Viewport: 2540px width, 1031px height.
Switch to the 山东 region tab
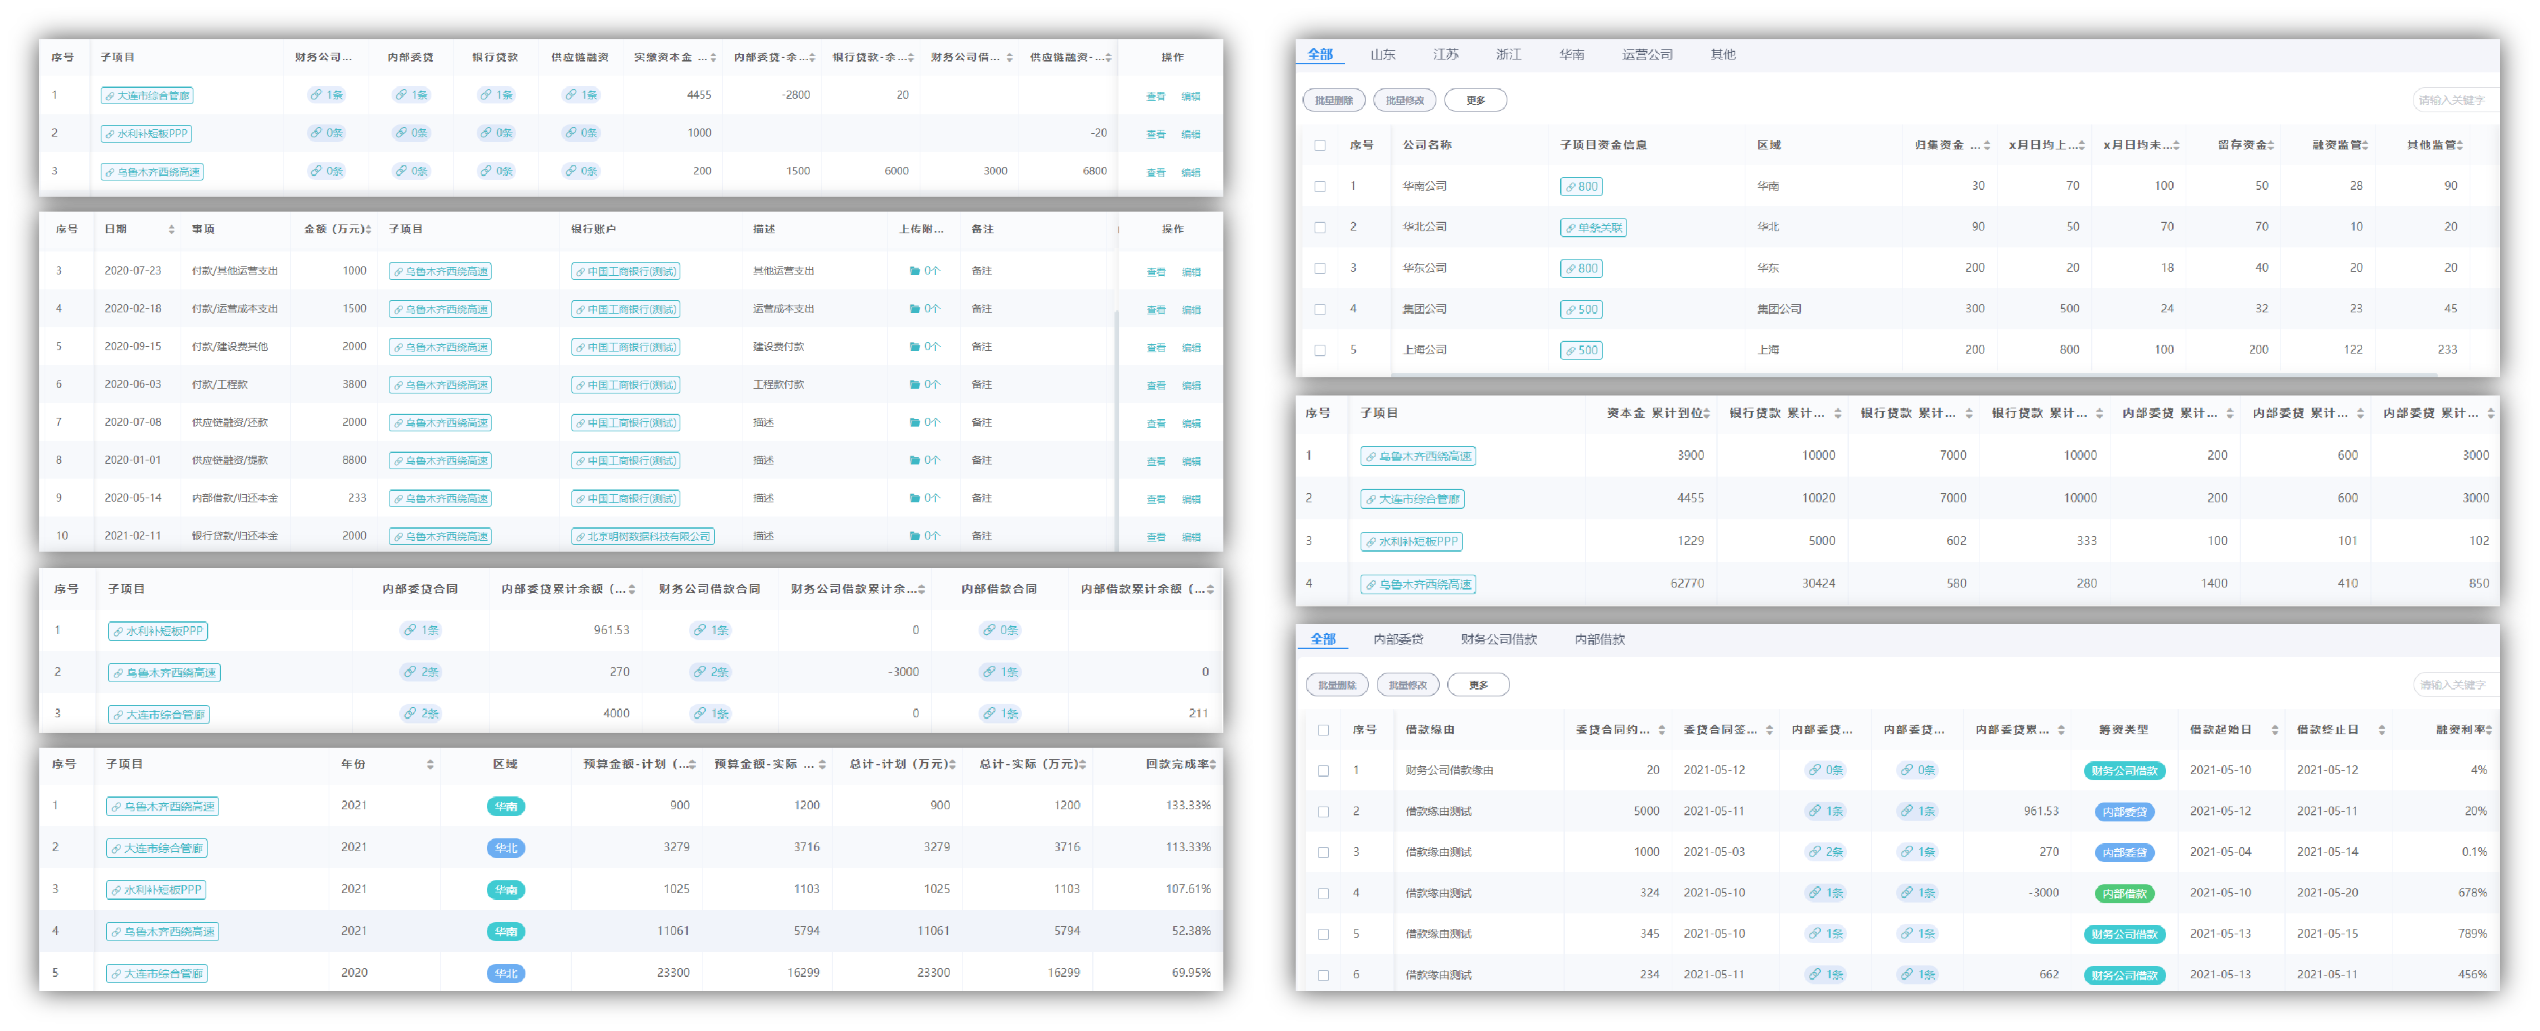pyautogui.click(x=1382, y=54)
